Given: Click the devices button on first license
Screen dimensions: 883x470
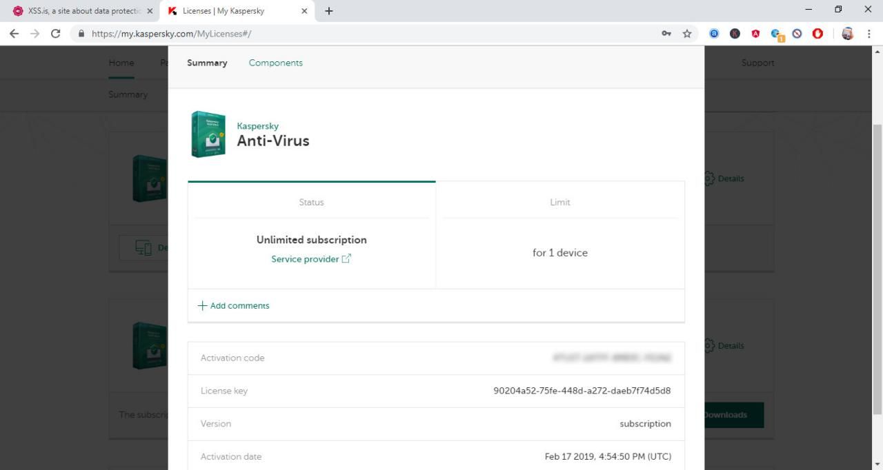Looking at the screenshot, I should pos(143,248).
